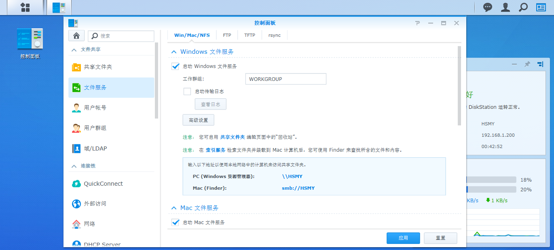
Task: Enable the 启动传输日志 checkbox
Action: [187, 91]
